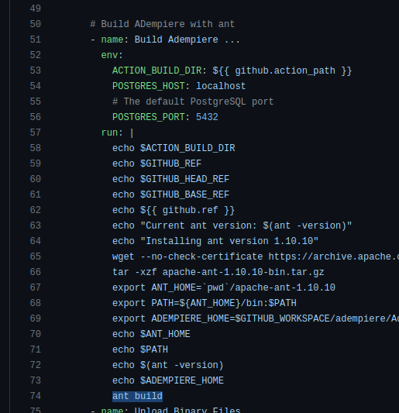Screen dimensions: 399x413
Task: Click line number 49
Action: point(36,9)
